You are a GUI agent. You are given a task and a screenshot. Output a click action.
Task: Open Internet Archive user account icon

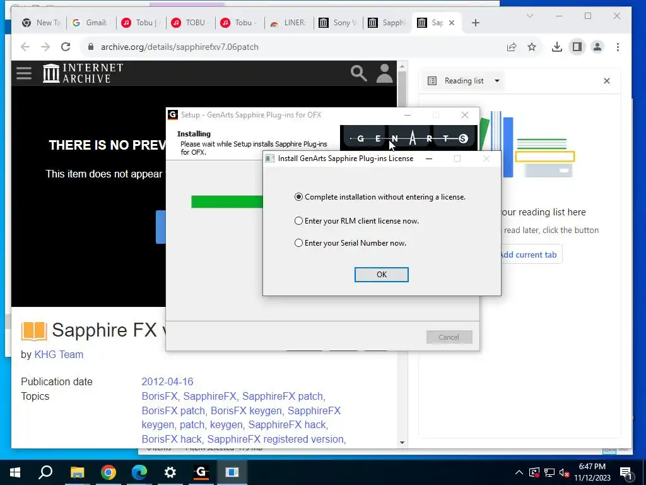384,73
